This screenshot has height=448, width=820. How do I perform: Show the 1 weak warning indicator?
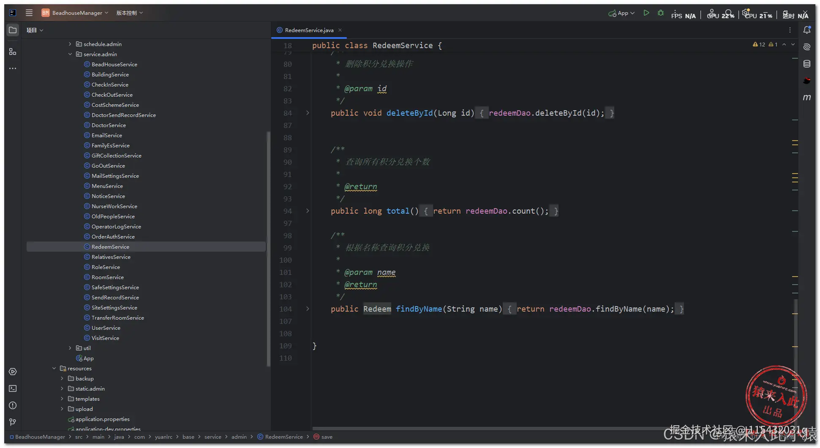click(x=773, y=44)
